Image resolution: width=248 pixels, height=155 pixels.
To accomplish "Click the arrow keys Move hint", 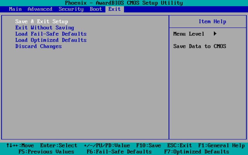I will pos(20,145).
